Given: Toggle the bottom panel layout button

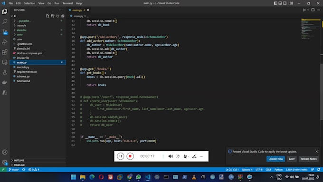Looking at the screenshot, I should (x=280, y=3).
